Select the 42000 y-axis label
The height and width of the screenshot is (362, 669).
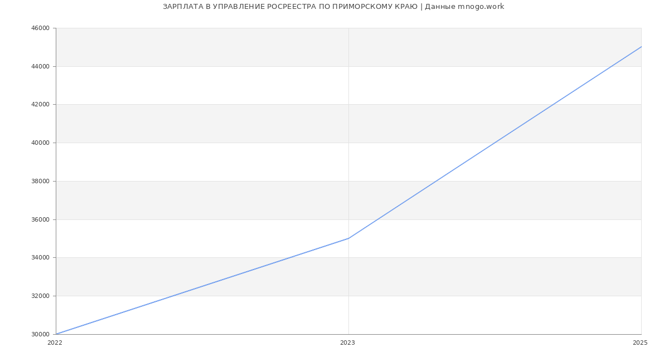coord(40,104)
